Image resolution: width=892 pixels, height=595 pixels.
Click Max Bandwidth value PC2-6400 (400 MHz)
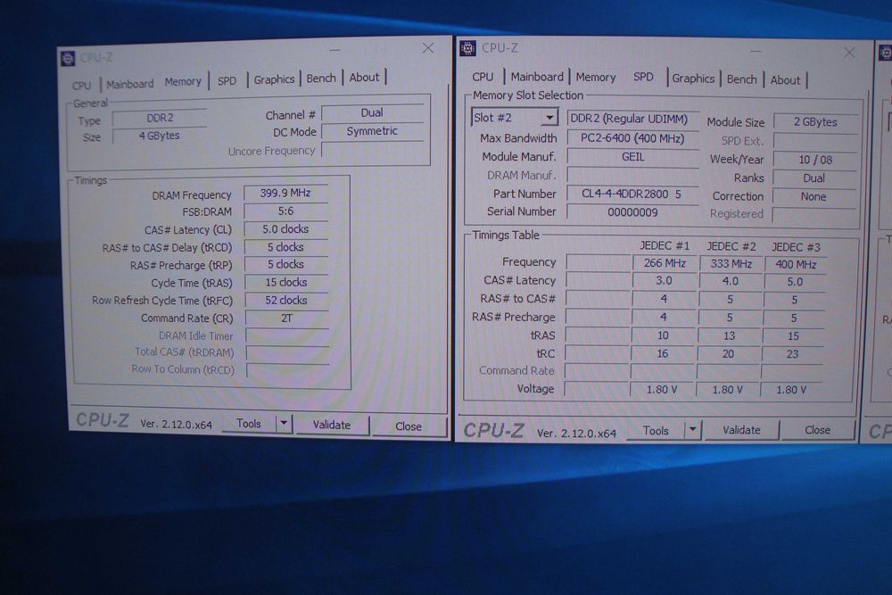pos(632,138)
